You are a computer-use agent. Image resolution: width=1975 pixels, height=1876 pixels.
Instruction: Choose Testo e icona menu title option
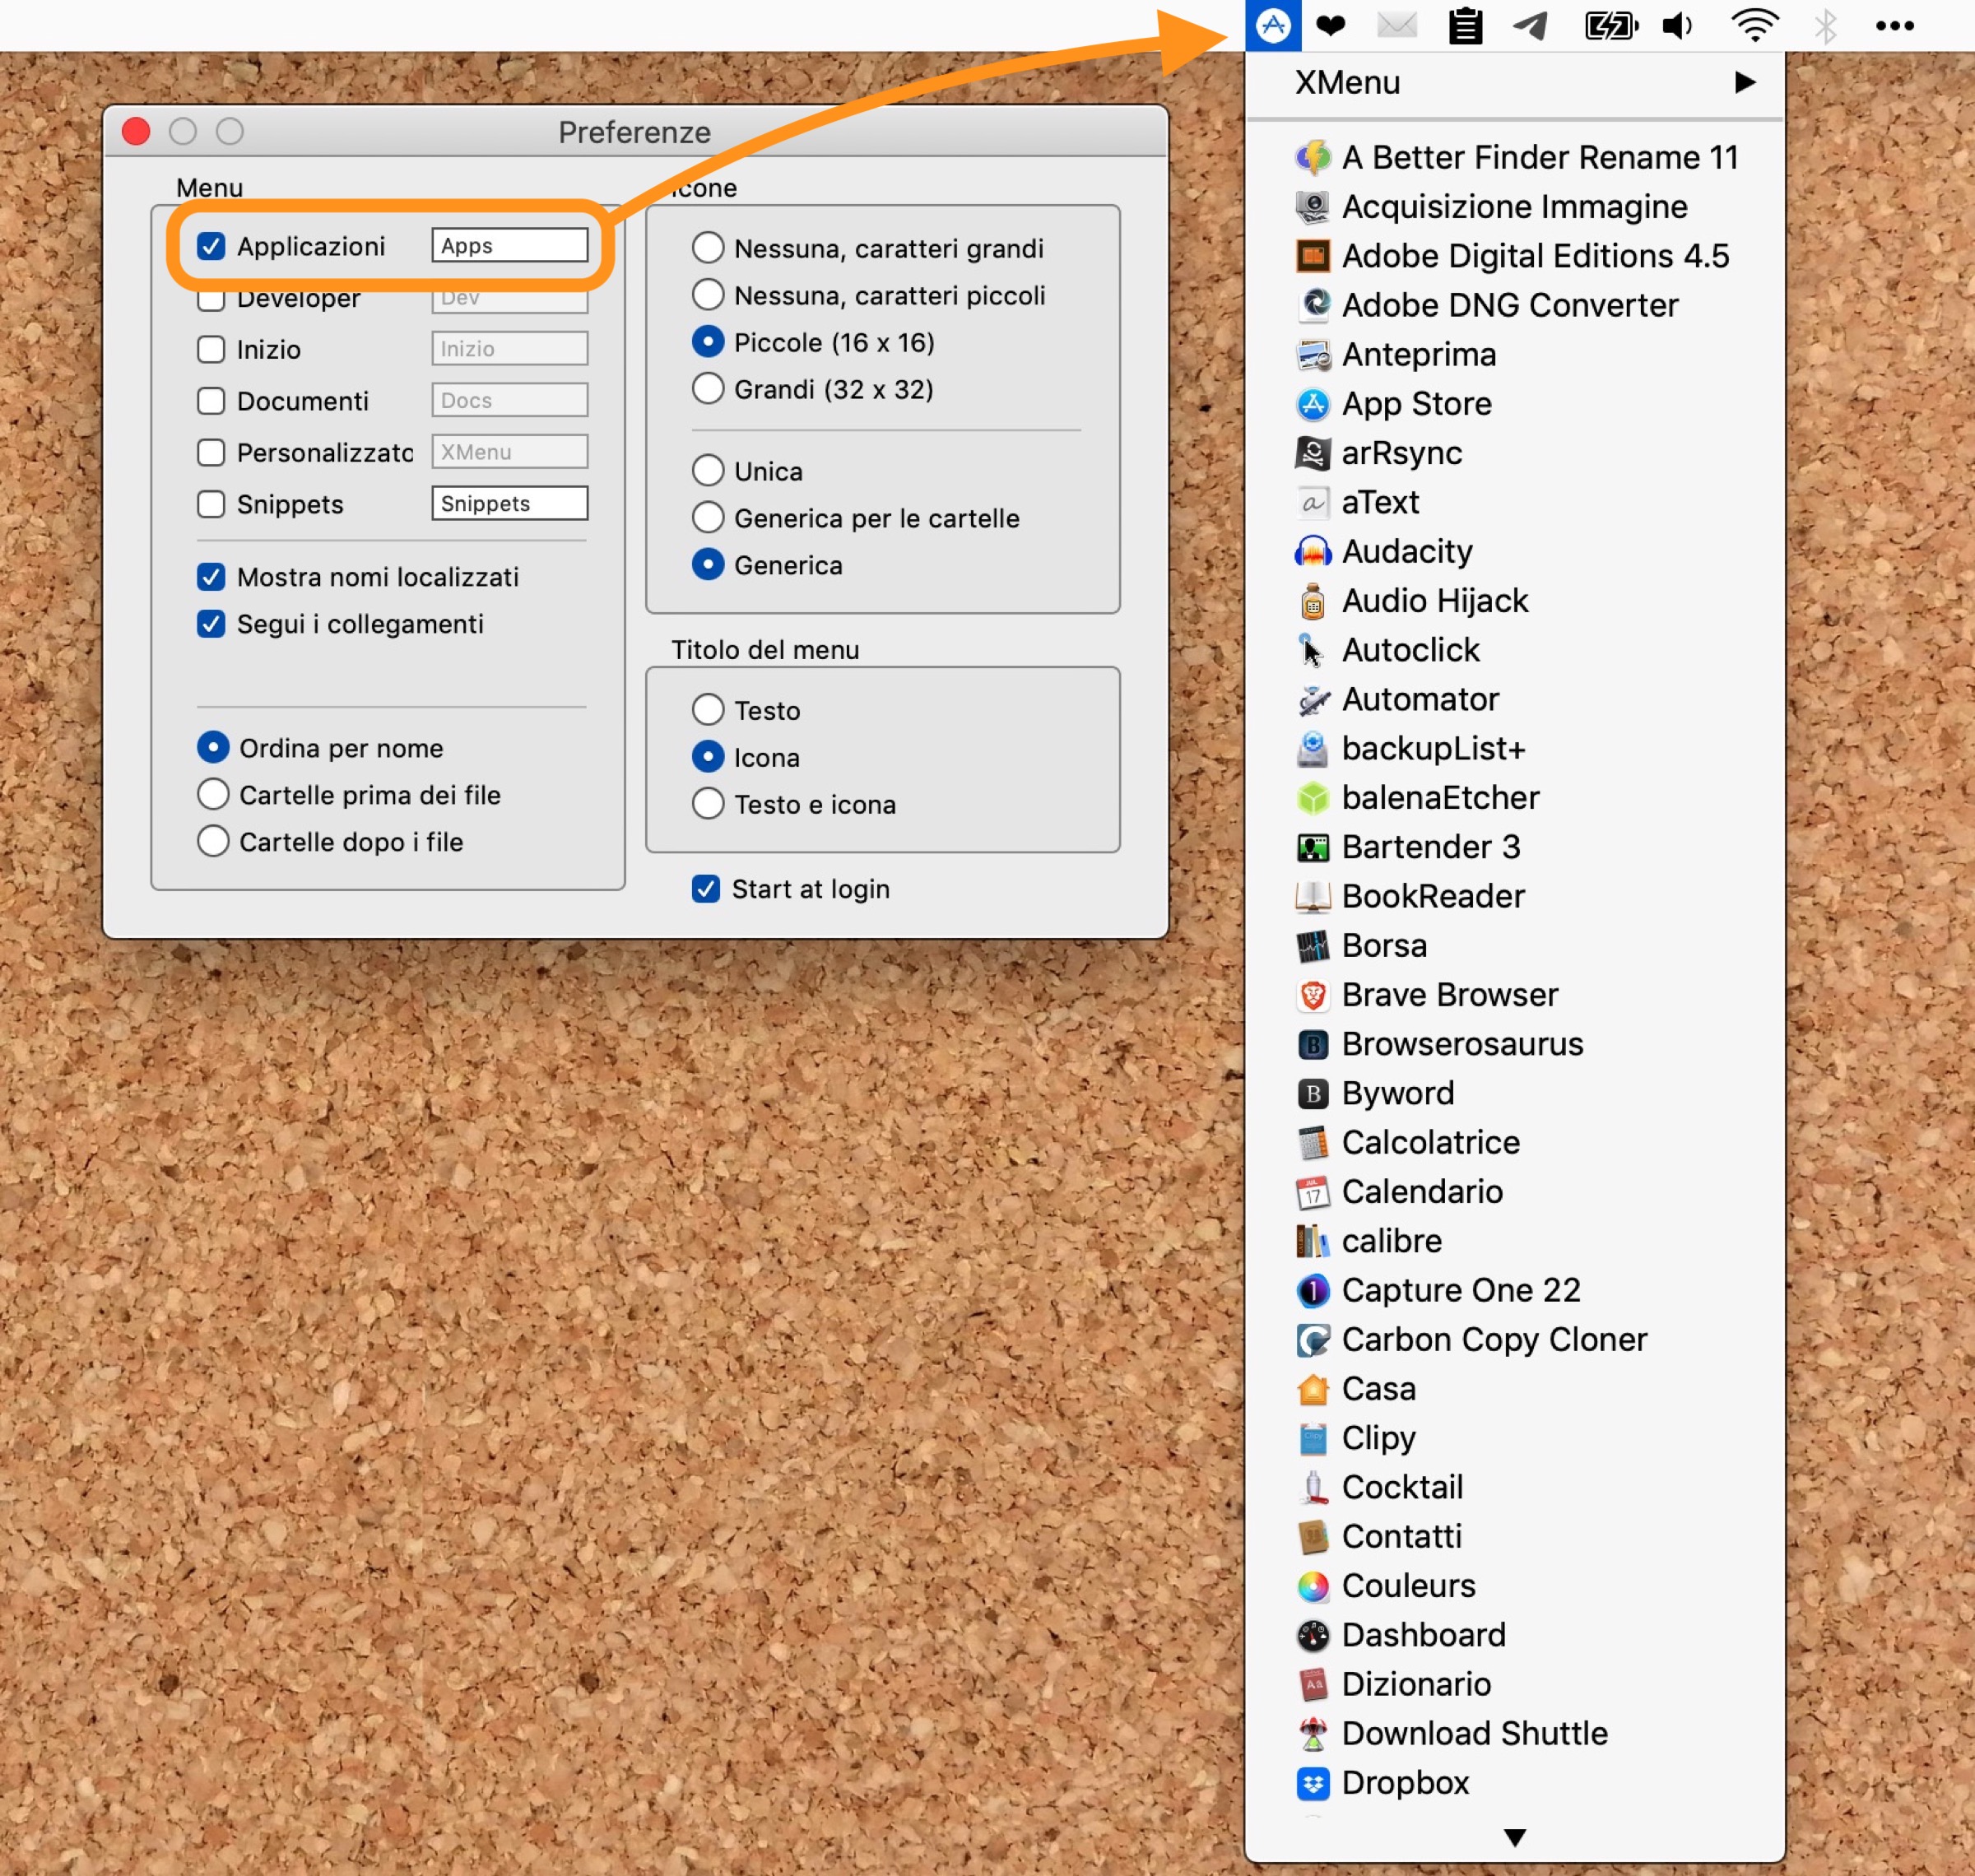[708, 804]
